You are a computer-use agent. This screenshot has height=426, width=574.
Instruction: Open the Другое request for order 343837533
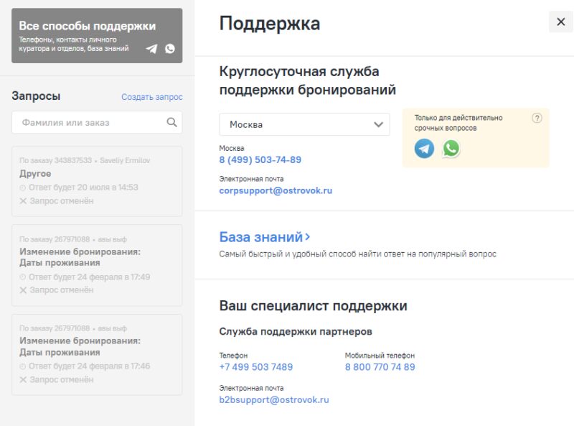[x=97, y=181]
